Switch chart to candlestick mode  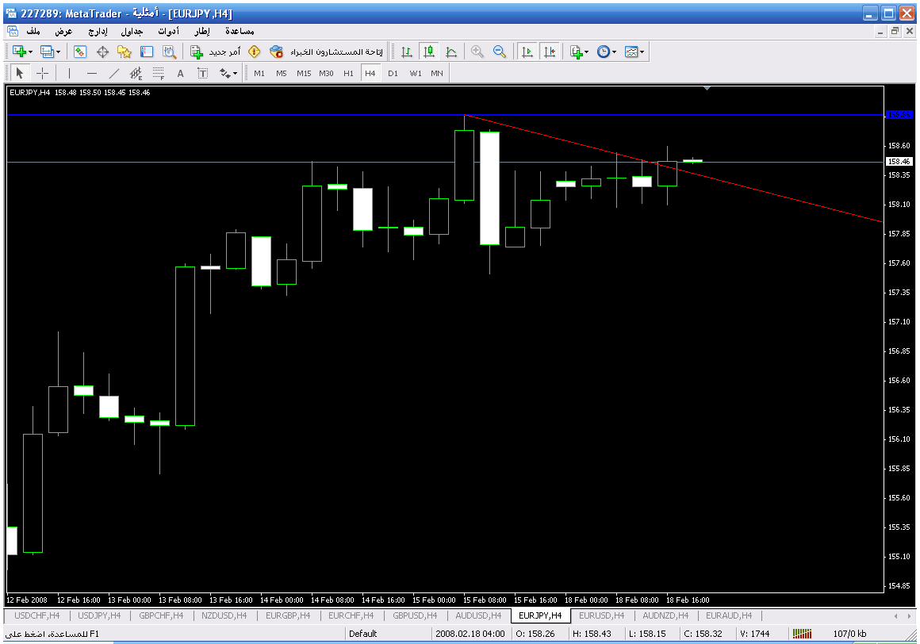429,52
